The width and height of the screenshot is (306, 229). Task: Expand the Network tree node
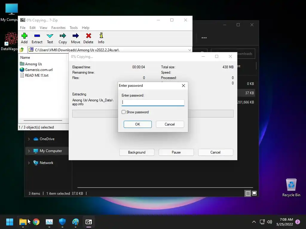coord(29,163)
